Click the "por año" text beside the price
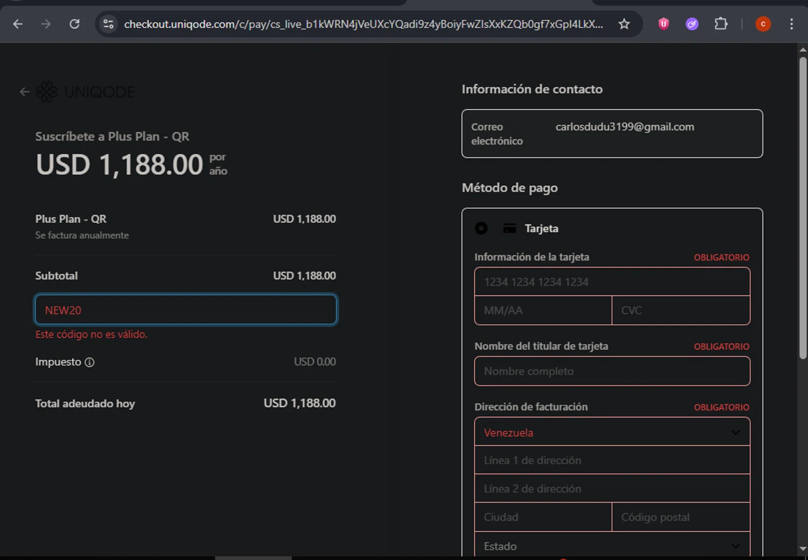The image size is (808, 560). (x=218, y=164)
